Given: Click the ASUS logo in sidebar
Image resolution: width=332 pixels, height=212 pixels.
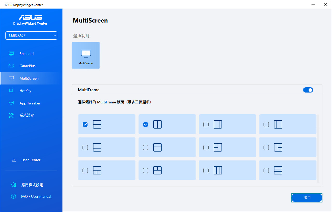Looking at the screenshot, I should click(x=30, y=17).
